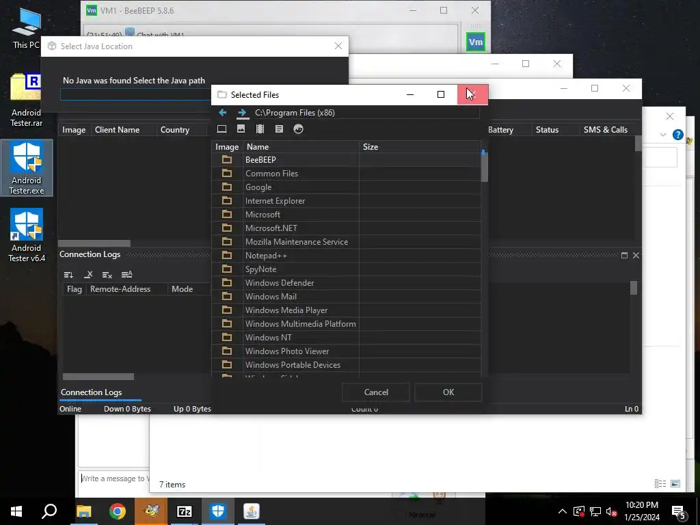Maximize the Connection Logs panel

(624, 256)
